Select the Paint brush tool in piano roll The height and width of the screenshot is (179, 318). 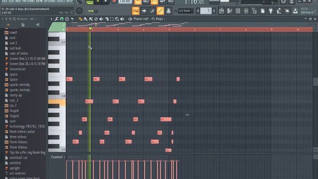[x=85, y=19]
